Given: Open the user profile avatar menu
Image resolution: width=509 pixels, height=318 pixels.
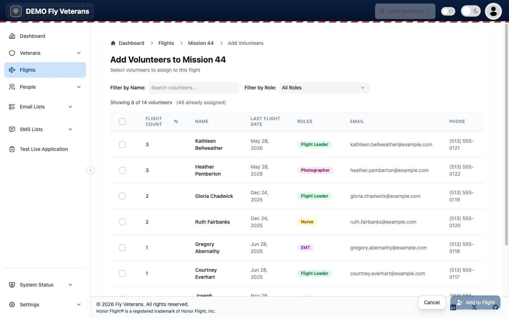Looking at the screenshot, I should pyautogui.click(x=493, y=11).
